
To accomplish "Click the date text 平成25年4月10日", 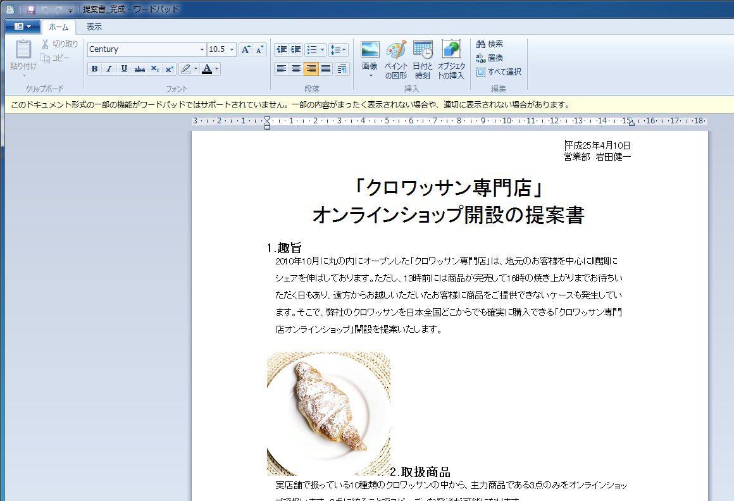I will click(x=598, y=145).
